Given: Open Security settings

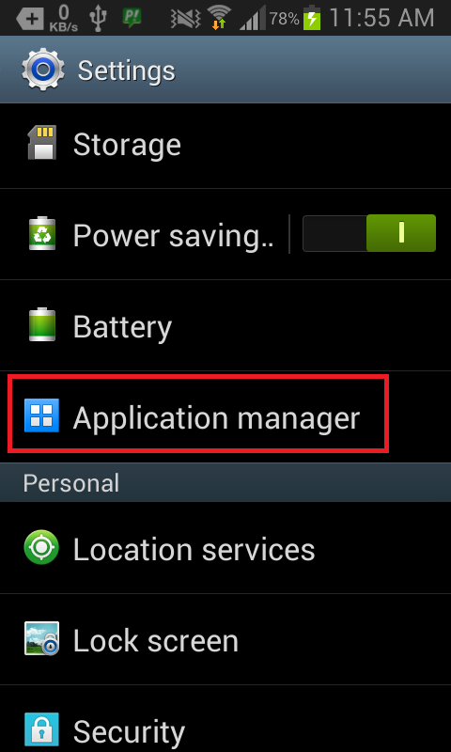Looking at the screenshot, I should click(225, 719).
